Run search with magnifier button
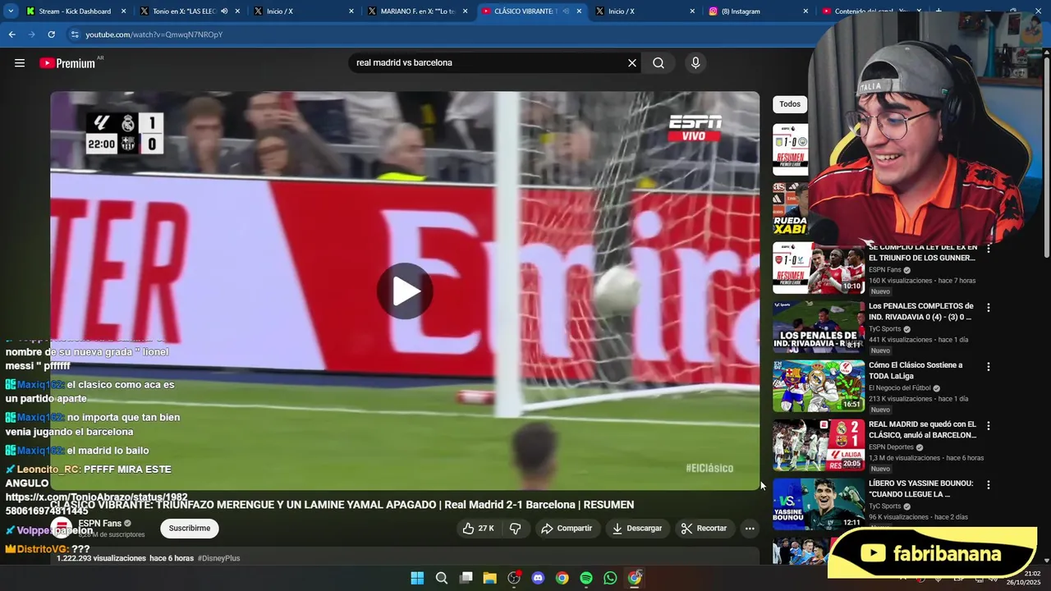1051x591 pixels. (659, 63)
